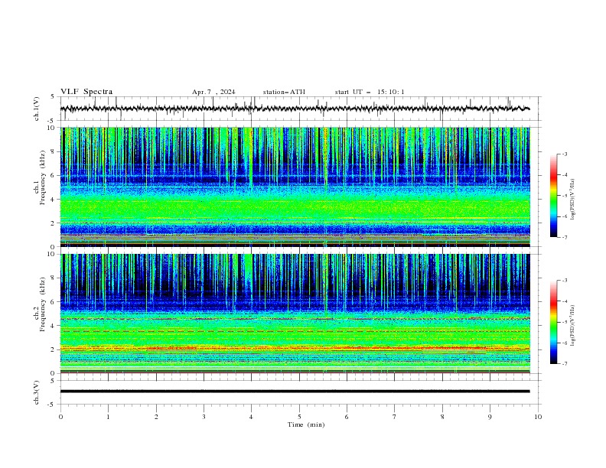Click time axis tick label "3"

click(204, 417)
